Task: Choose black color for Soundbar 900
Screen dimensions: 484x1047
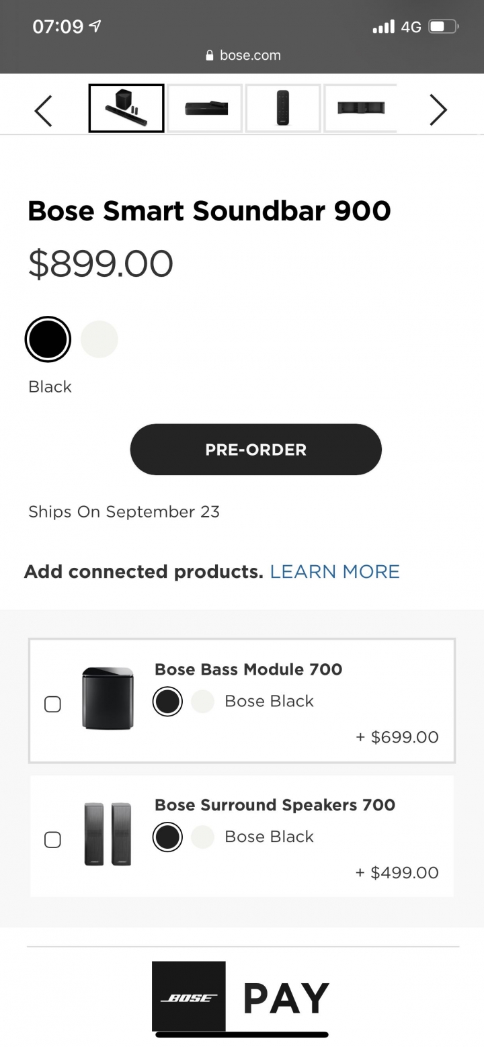Action: point(48,339)
